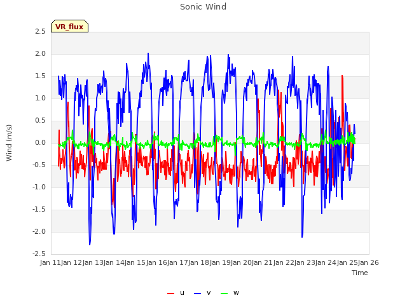Click the Jan 22 tick label
Viewport: 407px width, 305px height.
click(284, 262)
